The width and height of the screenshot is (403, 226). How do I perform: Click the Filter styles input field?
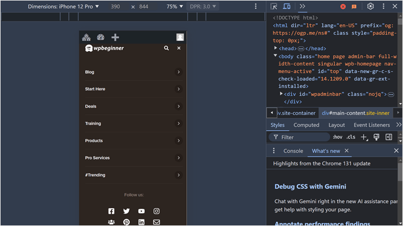coord(299,137)
